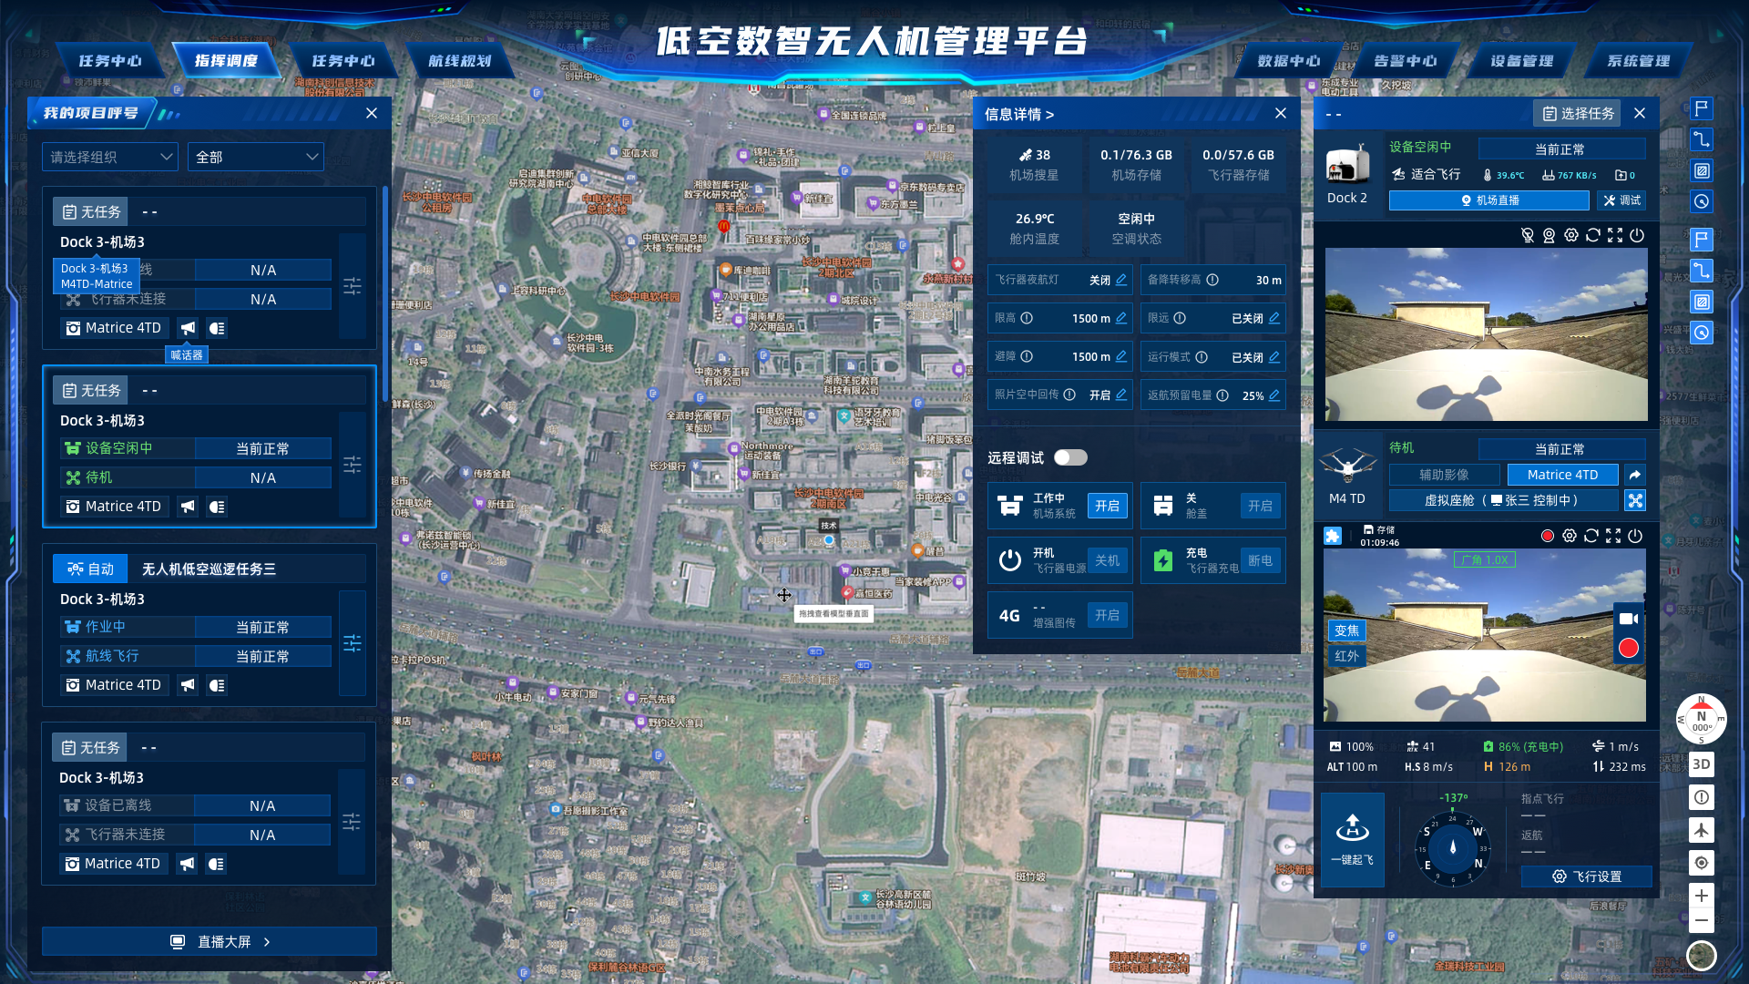The image size is (1749, 984).
Task: Toggle the 远程调试 switch
Action: point(1070,457)
